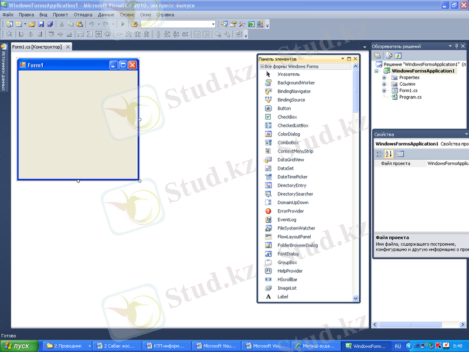Expand the Form1.cs tree node

coord(384,90)
